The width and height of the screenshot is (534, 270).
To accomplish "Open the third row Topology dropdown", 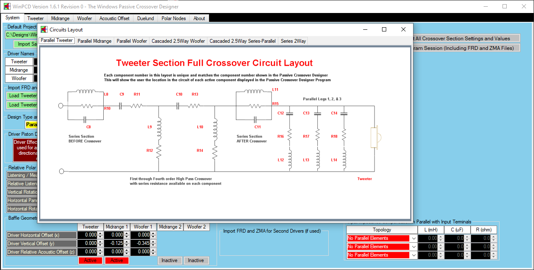I will pyautogui.click(x=414, y=255).
